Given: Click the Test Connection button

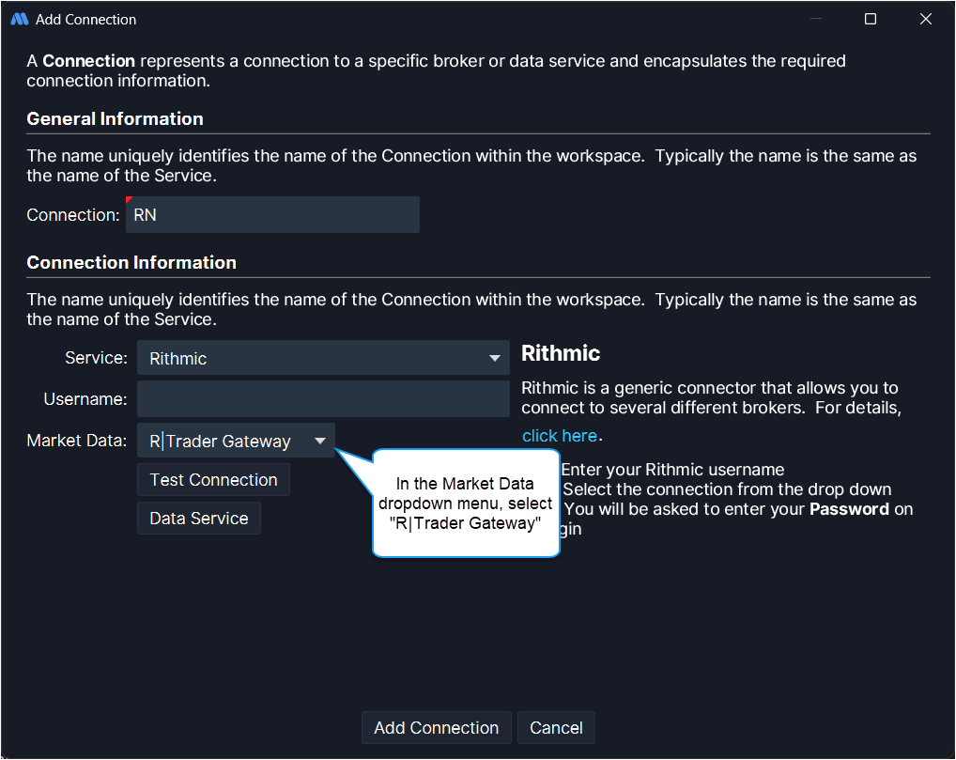Looking at the screenshot, I should 213,480.
